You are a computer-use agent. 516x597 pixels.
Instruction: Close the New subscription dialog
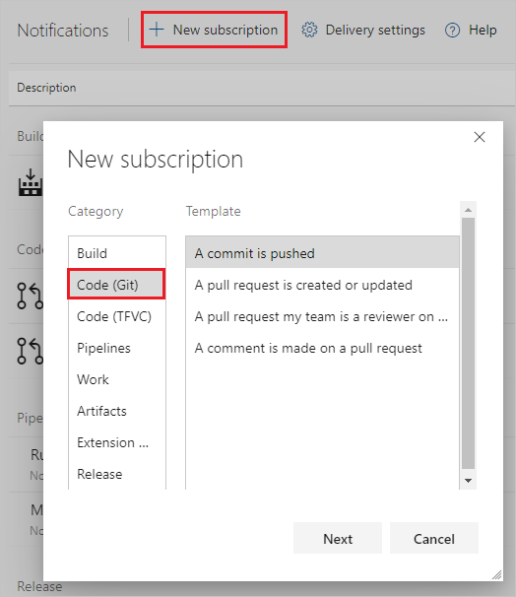480,137
